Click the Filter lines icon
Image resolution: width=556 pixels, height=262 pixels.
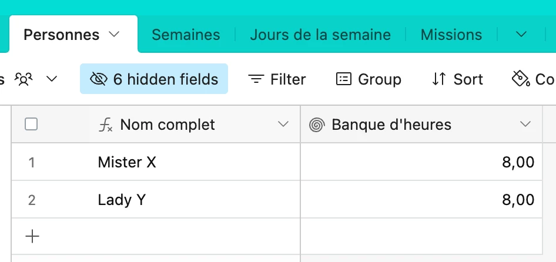coord(256,79)
